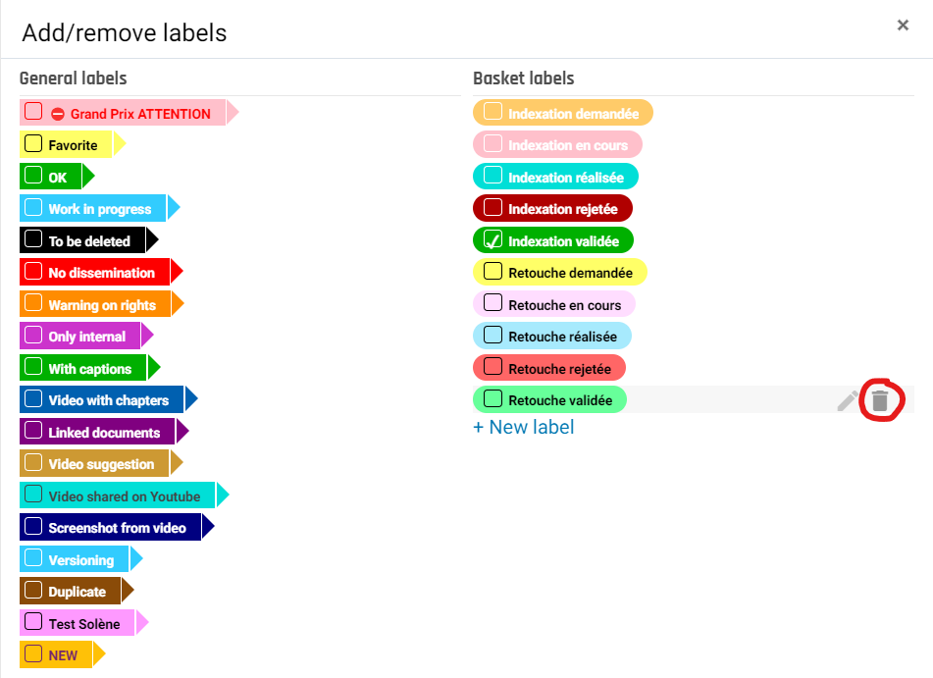The image size is (933, 678).
Task: Tick the To be deleted checkbox
Action: (33, 239)
